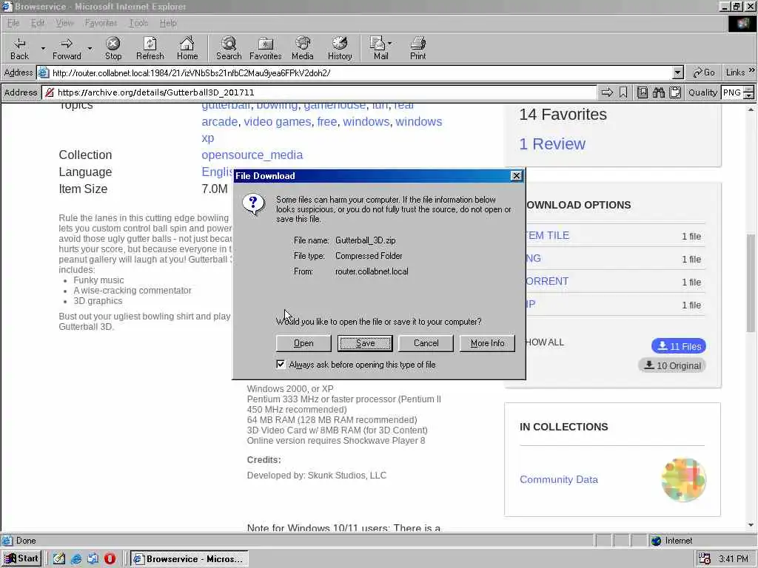This screenshot has height=568, width=758.
Task: Click Save in File Download dialog
Action: 365,343
